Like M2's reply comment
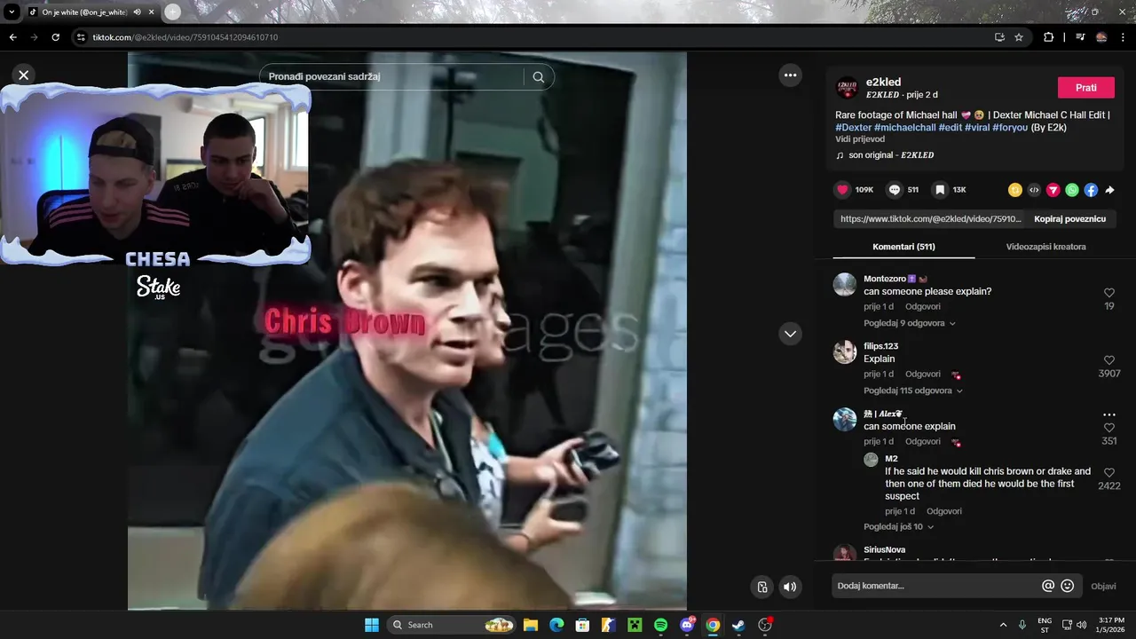Image resolution: width=1136 pixels, height=639 pixels. point(1109,473)
